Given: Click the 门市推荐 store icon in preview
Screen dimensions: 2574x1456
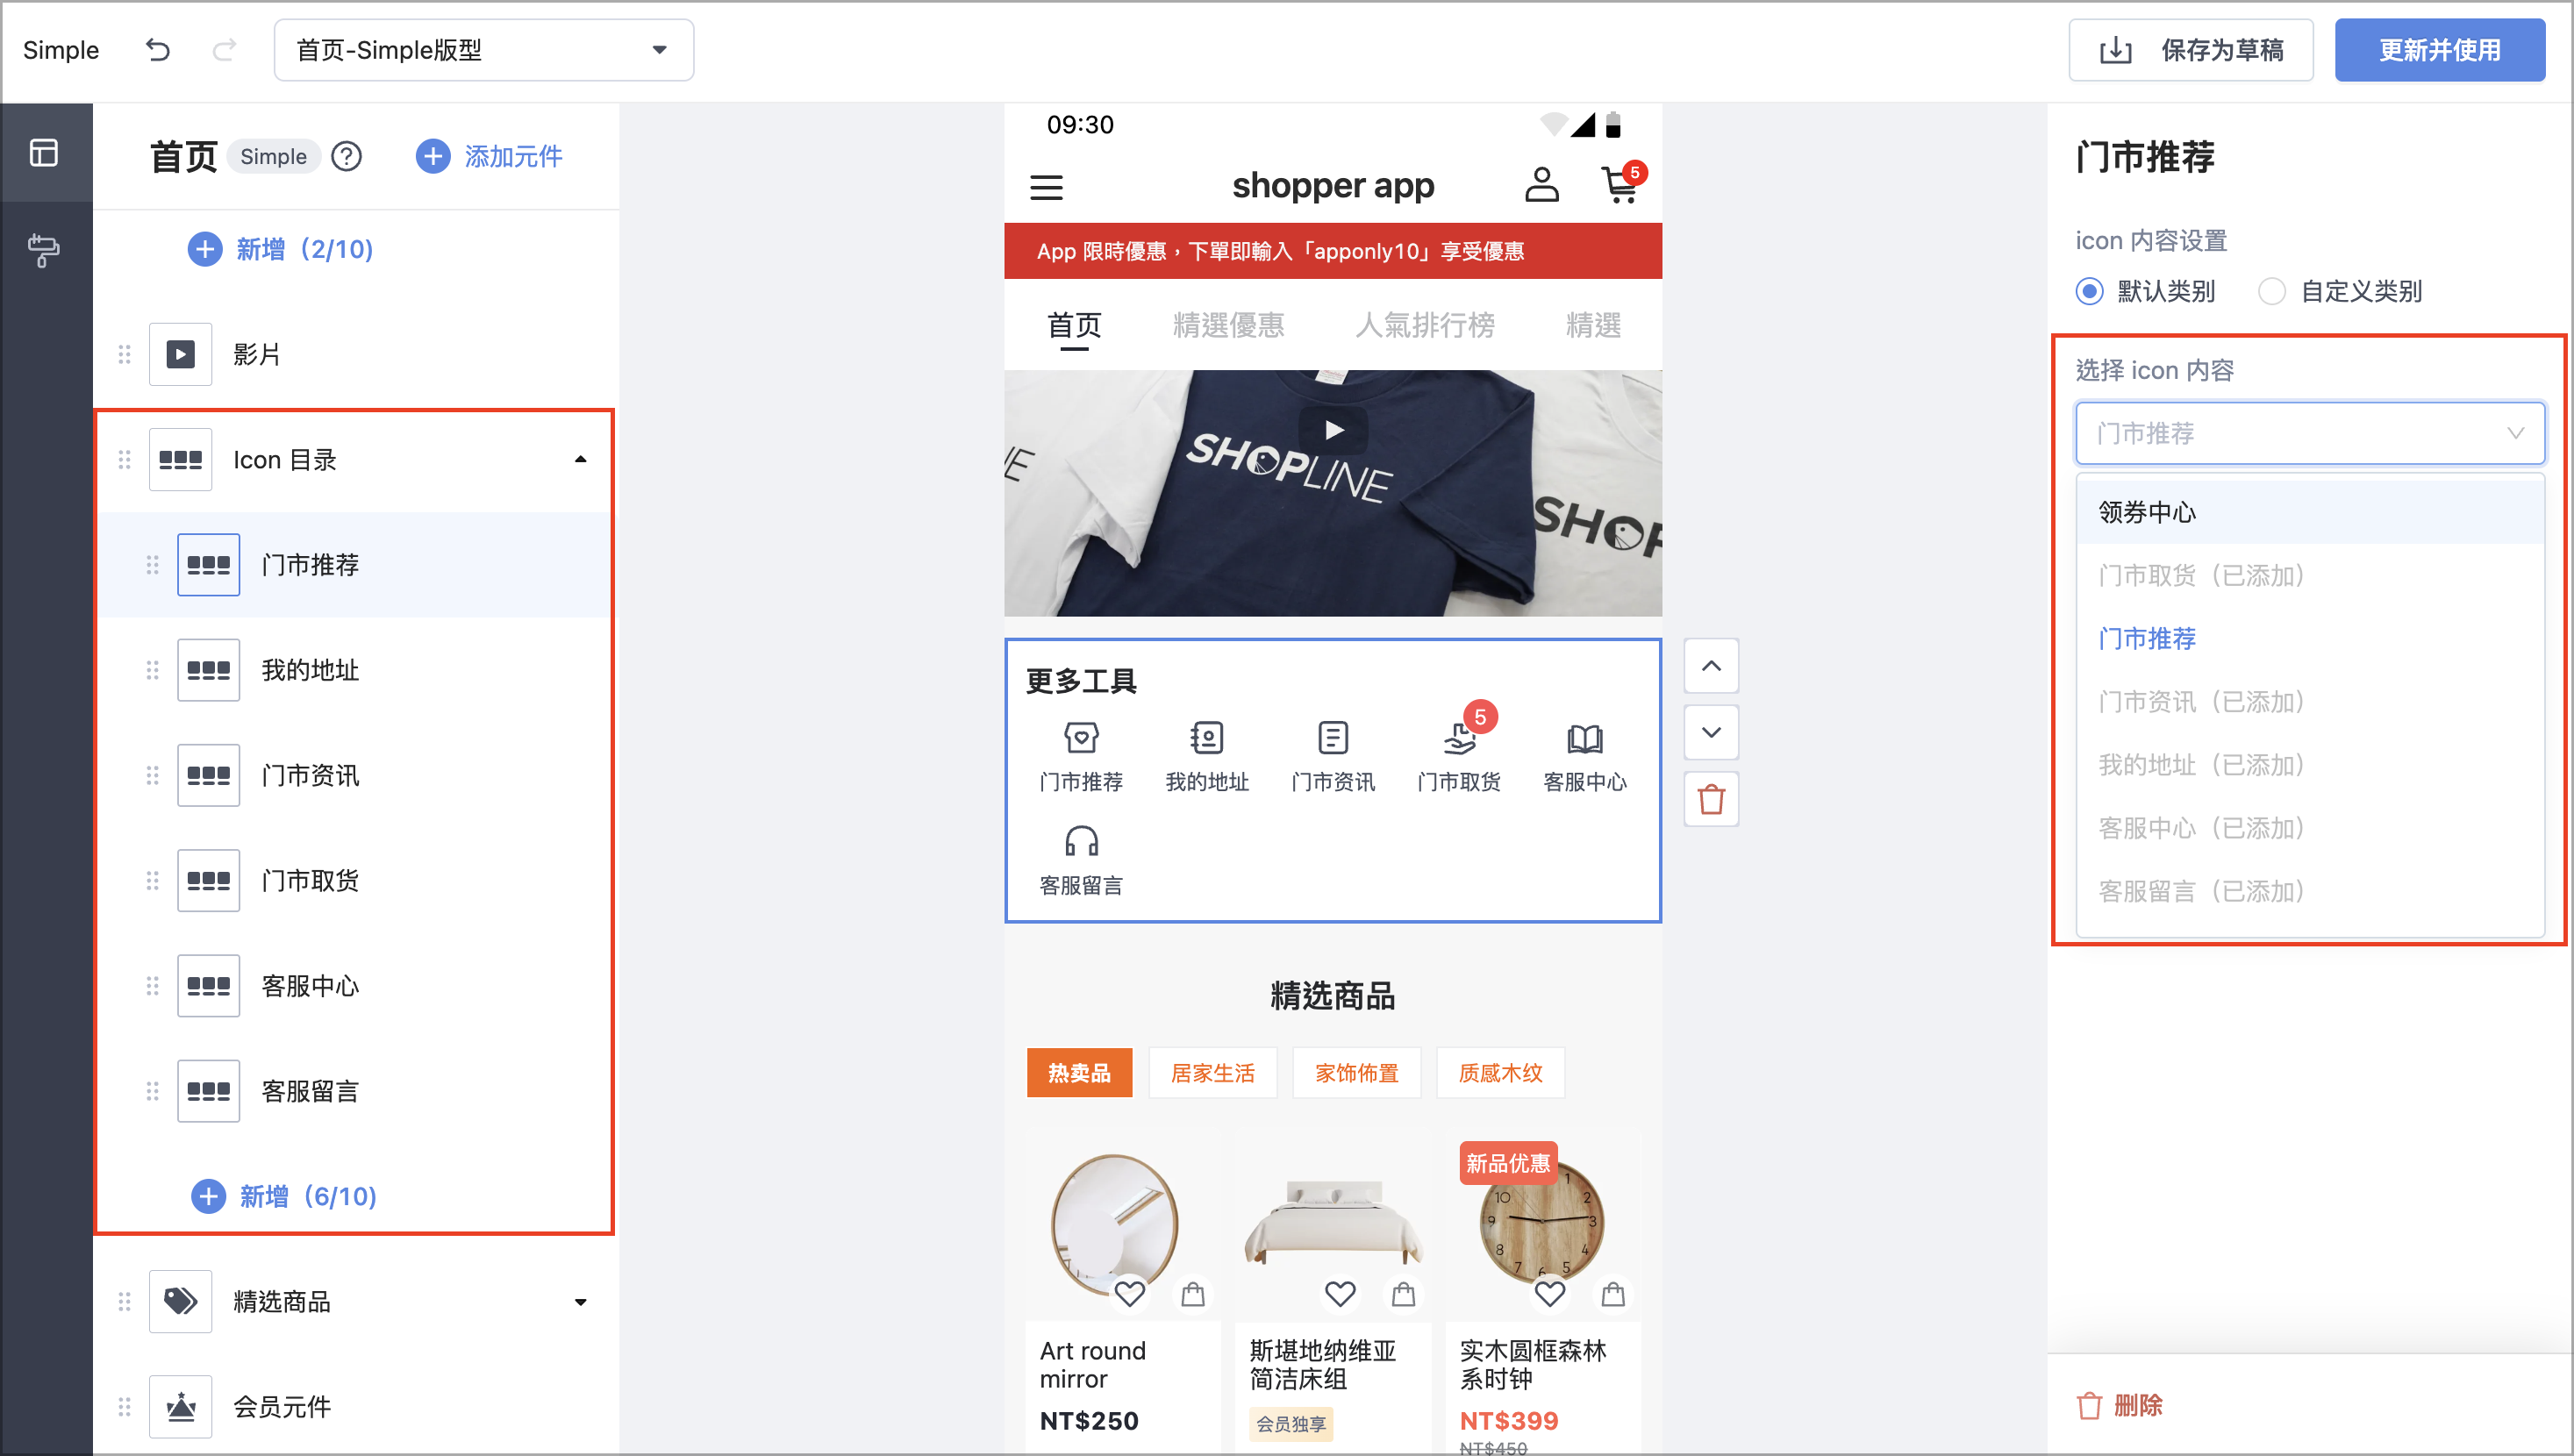Looking at the screenshot, I should (x=1081, y=738).
